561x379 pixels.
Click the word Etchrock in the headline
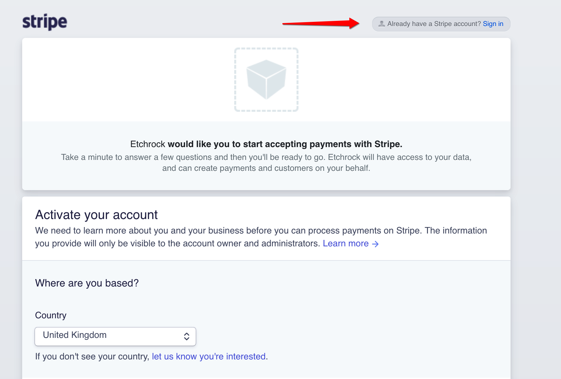pyautogui.click(x=147, y=144)
